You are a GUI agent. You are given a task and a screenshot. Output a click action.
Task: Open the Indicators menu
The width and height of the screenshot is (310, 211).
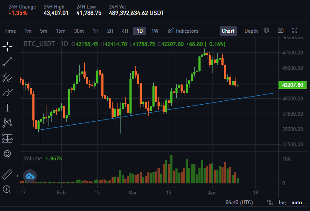(x=183, y=31)
